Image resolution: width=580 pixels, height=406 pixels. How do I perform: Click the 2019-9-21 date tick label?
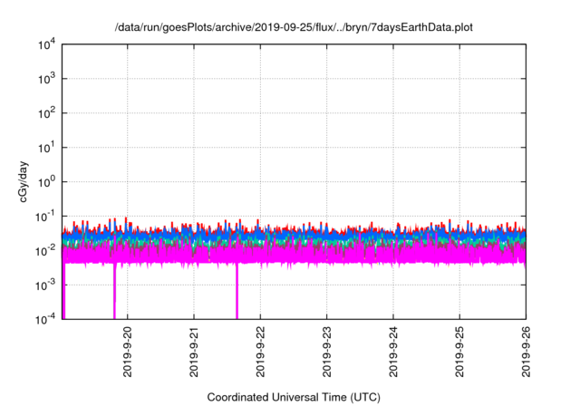(194, 352)
